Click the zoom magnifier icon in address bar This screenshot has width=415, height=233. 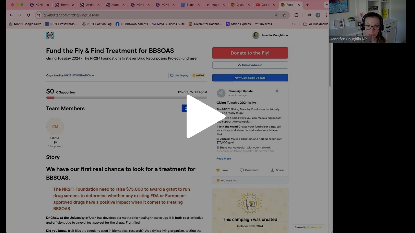pyautogui.click(x=276, y=15)
